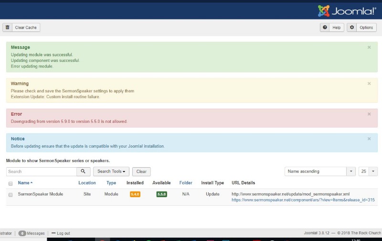Screen dimensions: 382x241
Task: Click 'Before updating ensure that the update' notice text
Action: pos(88,146)
